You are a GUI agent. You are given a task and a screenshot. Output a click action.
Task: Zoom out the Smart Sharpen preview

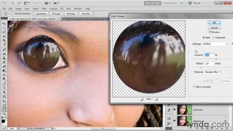point(142,99)
